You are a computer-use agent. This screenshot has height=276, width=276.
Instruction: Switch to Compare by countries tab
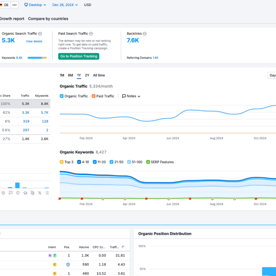point(48,19)
